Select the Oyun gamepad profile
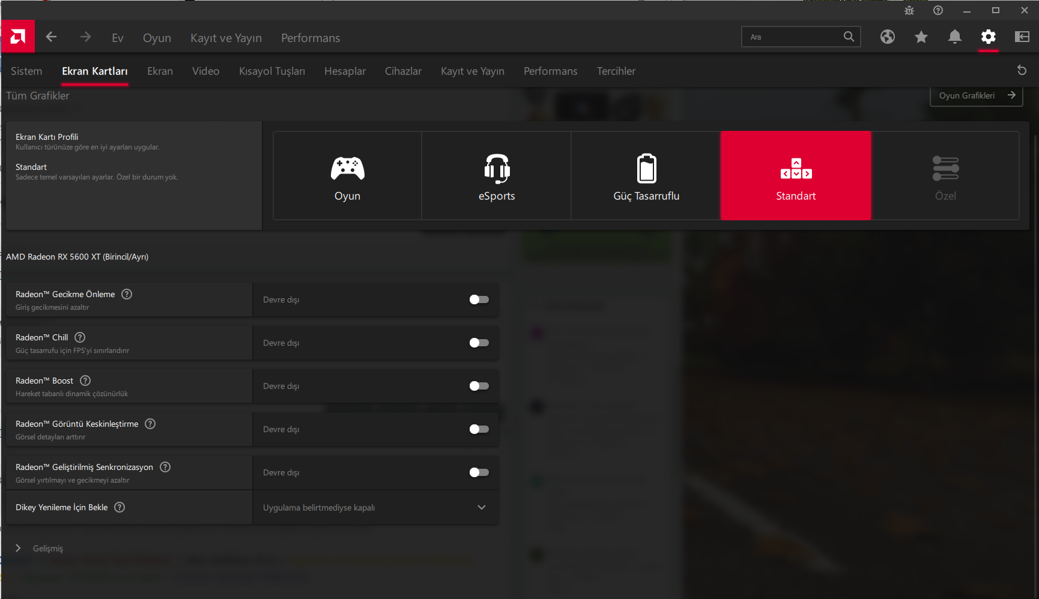This screenshot has height=599, width=1039. (347, 176)
